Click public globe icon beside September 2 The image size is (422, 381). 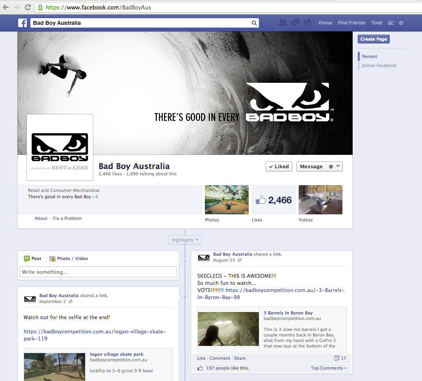click(71, 301)
